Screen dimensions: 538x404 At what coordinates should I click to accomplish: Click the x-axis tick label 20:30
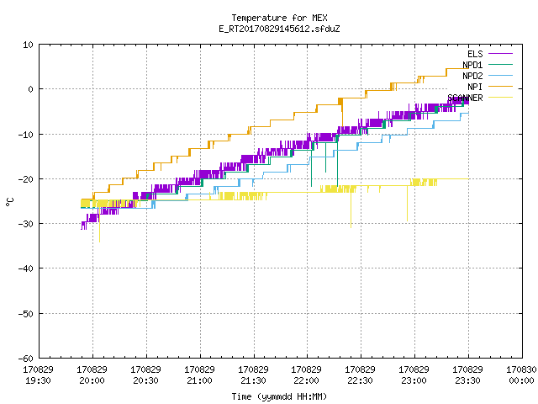[145, 380]
